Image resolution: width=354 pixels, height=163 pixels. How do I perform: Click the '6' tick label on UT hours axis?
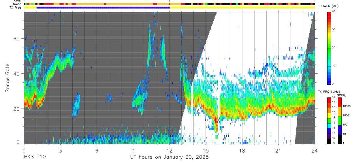coord(97,151)
